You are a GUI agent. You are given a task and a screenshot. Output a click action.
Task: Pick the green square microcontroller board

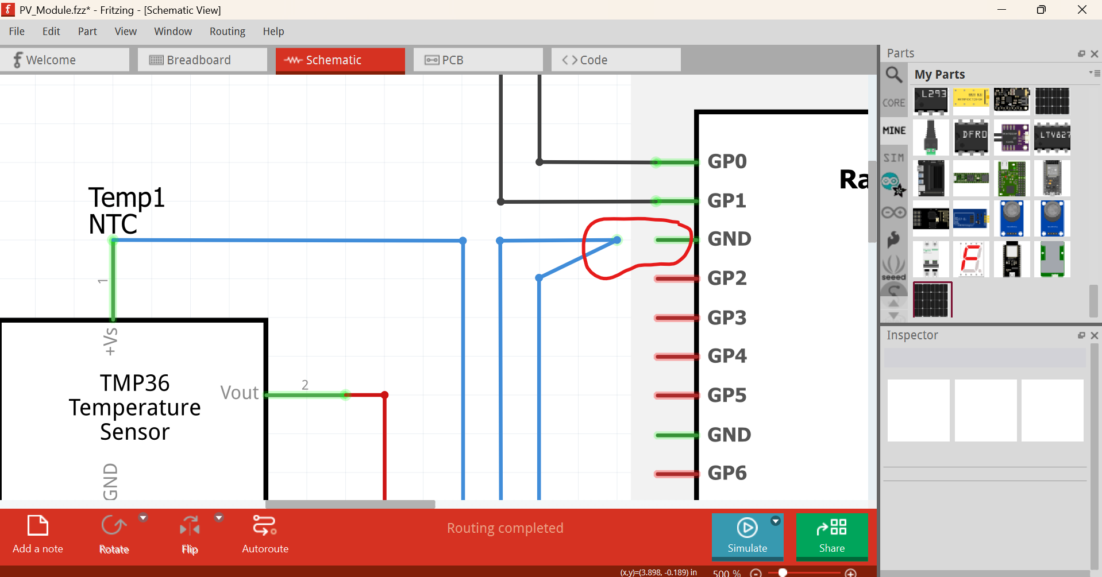[1012, 178]
